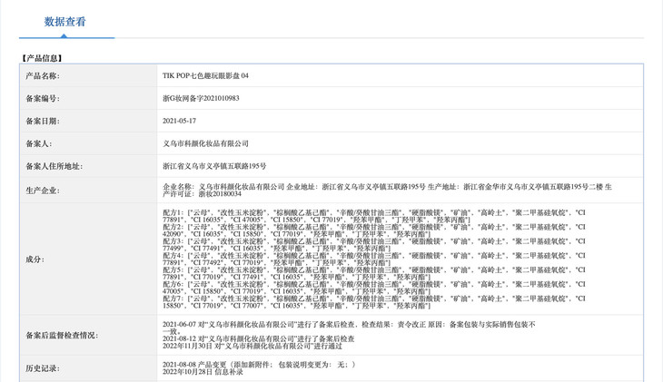This screenshot has height=382, width=663.
Task: Click filer name 义乌市科颜化妆品有限公司
Action: 205,143
